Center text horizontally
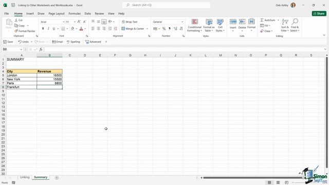 [98, 29]
